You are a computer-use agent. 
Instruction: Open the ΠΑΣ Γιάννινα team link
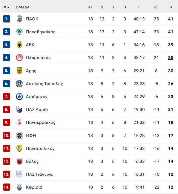pyautogui.click(x=39, y=174)
